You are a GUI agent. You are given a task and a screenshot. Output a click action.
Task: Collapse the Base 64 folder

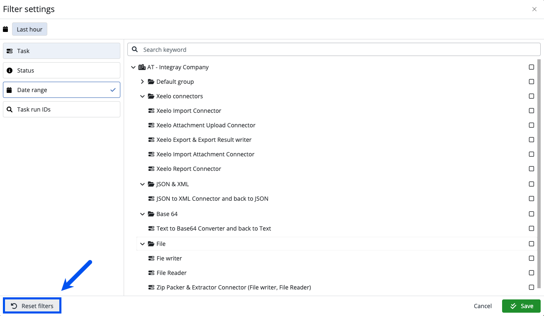(142, 214)
